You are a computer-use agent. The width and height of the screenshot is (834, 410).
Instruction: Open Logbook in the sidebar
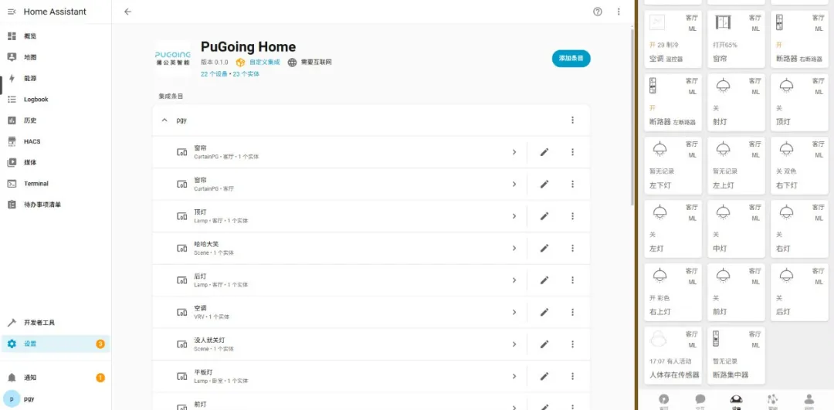[x=36, y=100]
